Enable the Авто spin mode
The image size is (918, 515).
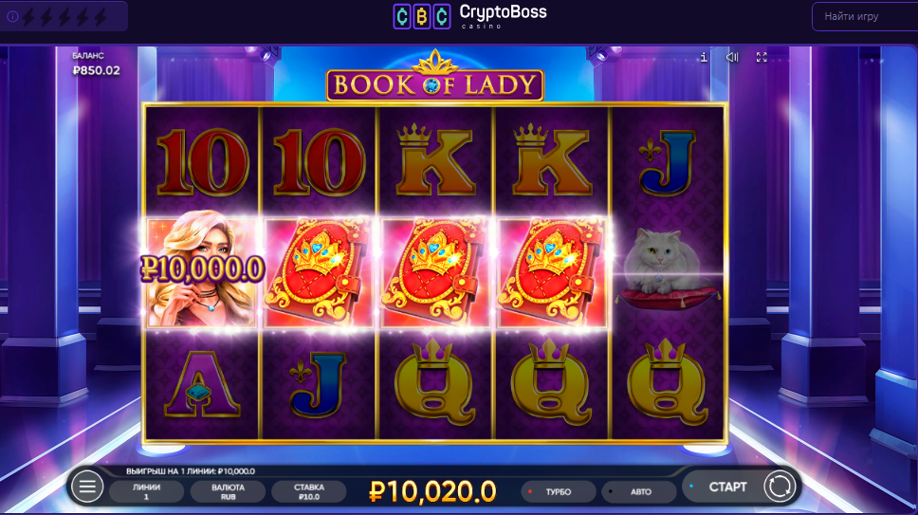coord(639,492)
